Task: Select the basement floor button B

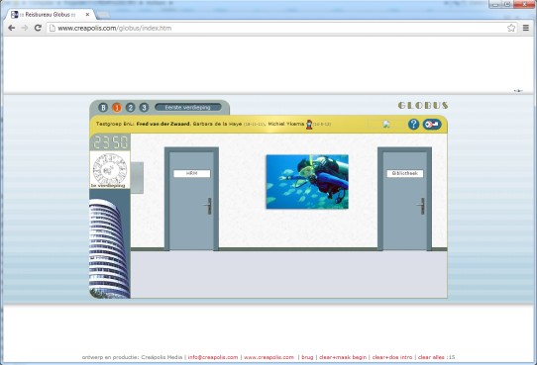Action: point(103,107)
